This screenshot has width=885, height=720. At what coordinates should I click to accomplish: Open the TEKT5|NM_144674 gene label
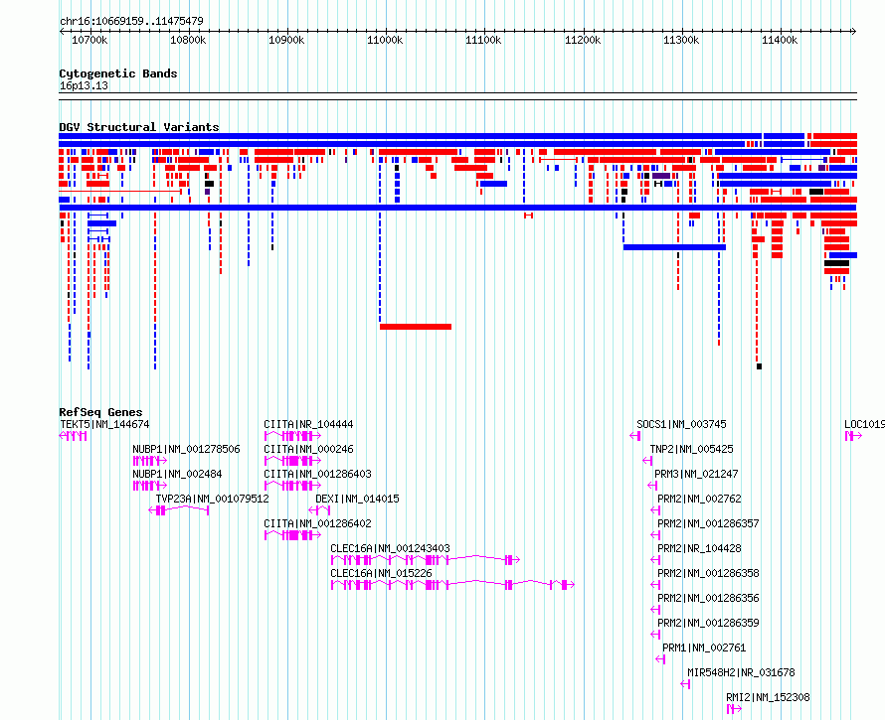tap(104, 424)
